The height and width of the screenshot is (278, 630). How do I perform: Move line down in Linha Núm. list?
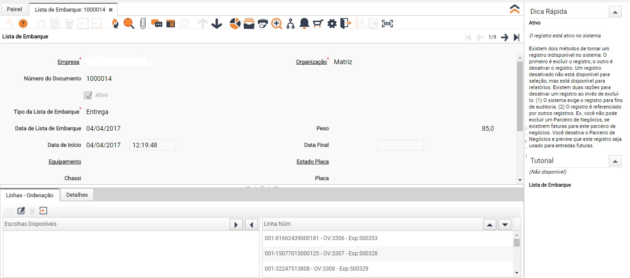point(505,224)
